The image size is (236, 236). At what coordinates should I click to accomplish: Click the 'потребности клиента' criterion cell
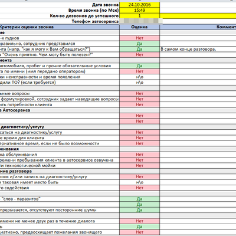click(x=60, y=104)
